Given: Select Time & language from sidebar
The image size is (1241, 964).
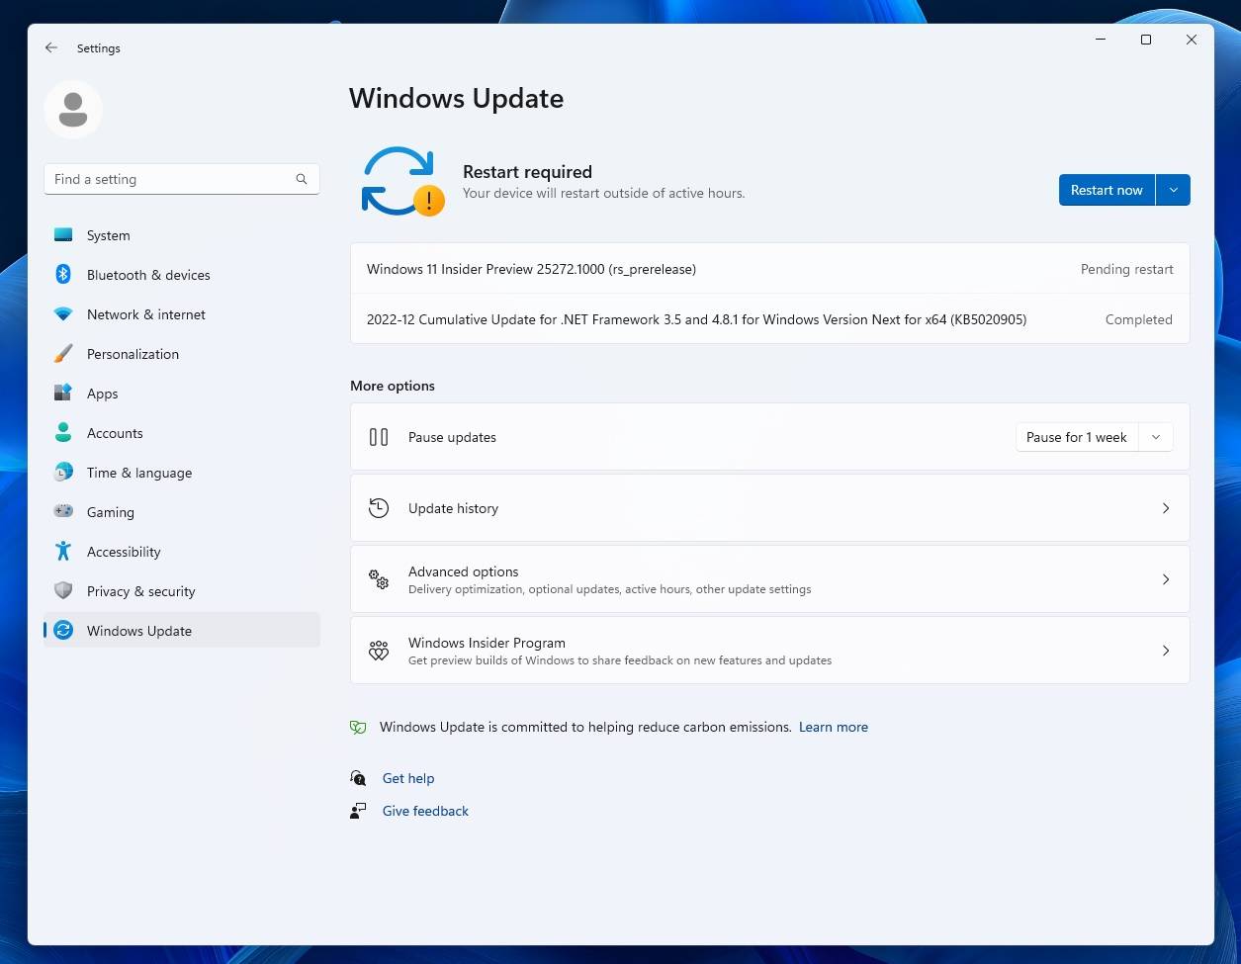Looking at the screenshot, I should coord(138,473).
